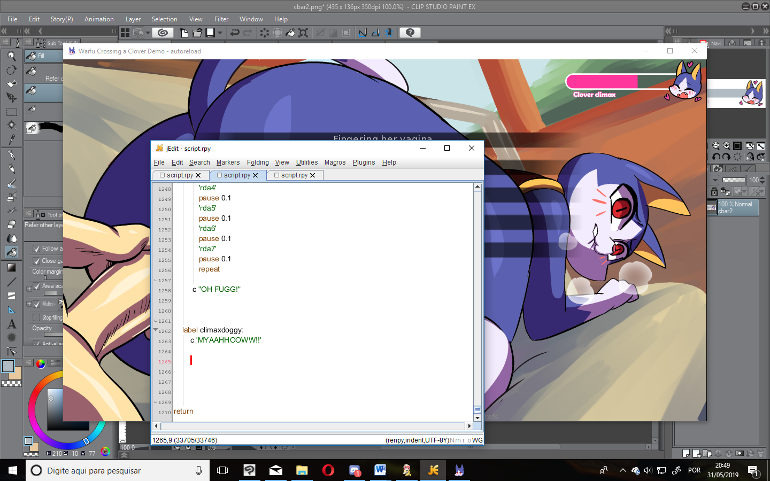770x481 pixels.
Task: Zoom in using the Navigator plus magnifier
Action: point(727,145)
